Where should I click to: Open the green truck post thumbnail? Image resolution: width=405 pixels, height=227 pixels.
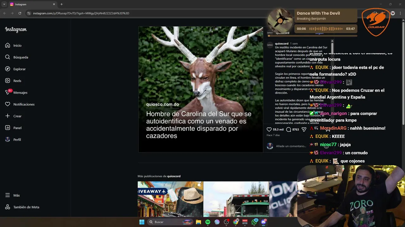[x=236, y=199]
